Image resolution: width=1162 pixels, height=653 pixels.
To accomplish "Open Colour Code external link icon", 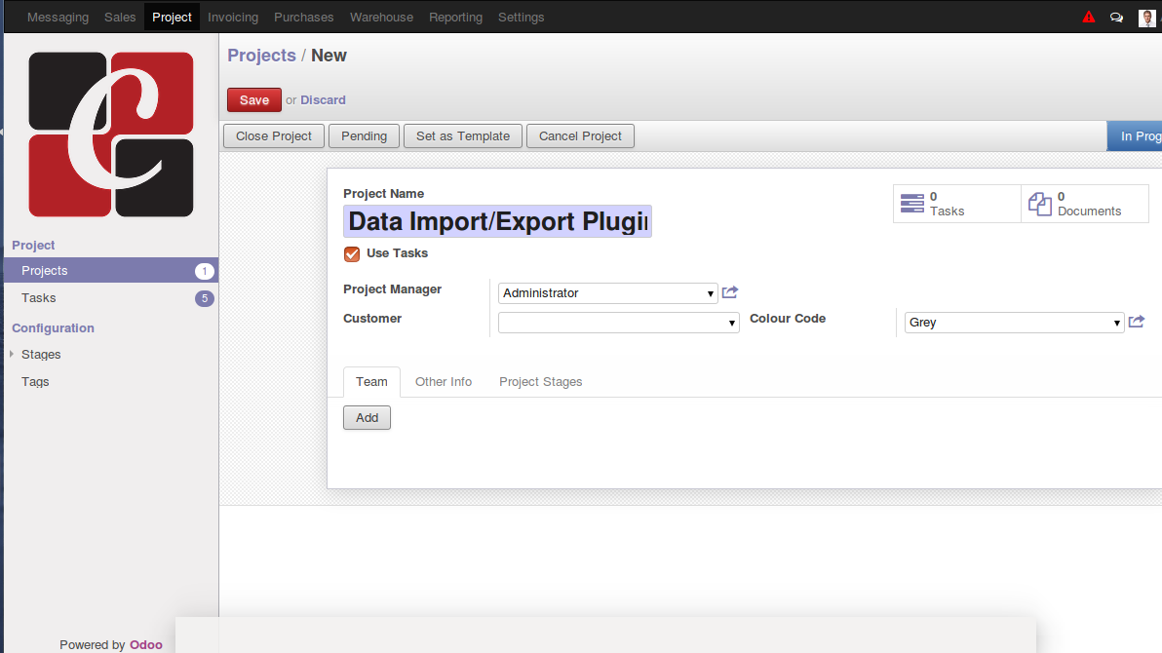I will click(x=1136, y=322).
